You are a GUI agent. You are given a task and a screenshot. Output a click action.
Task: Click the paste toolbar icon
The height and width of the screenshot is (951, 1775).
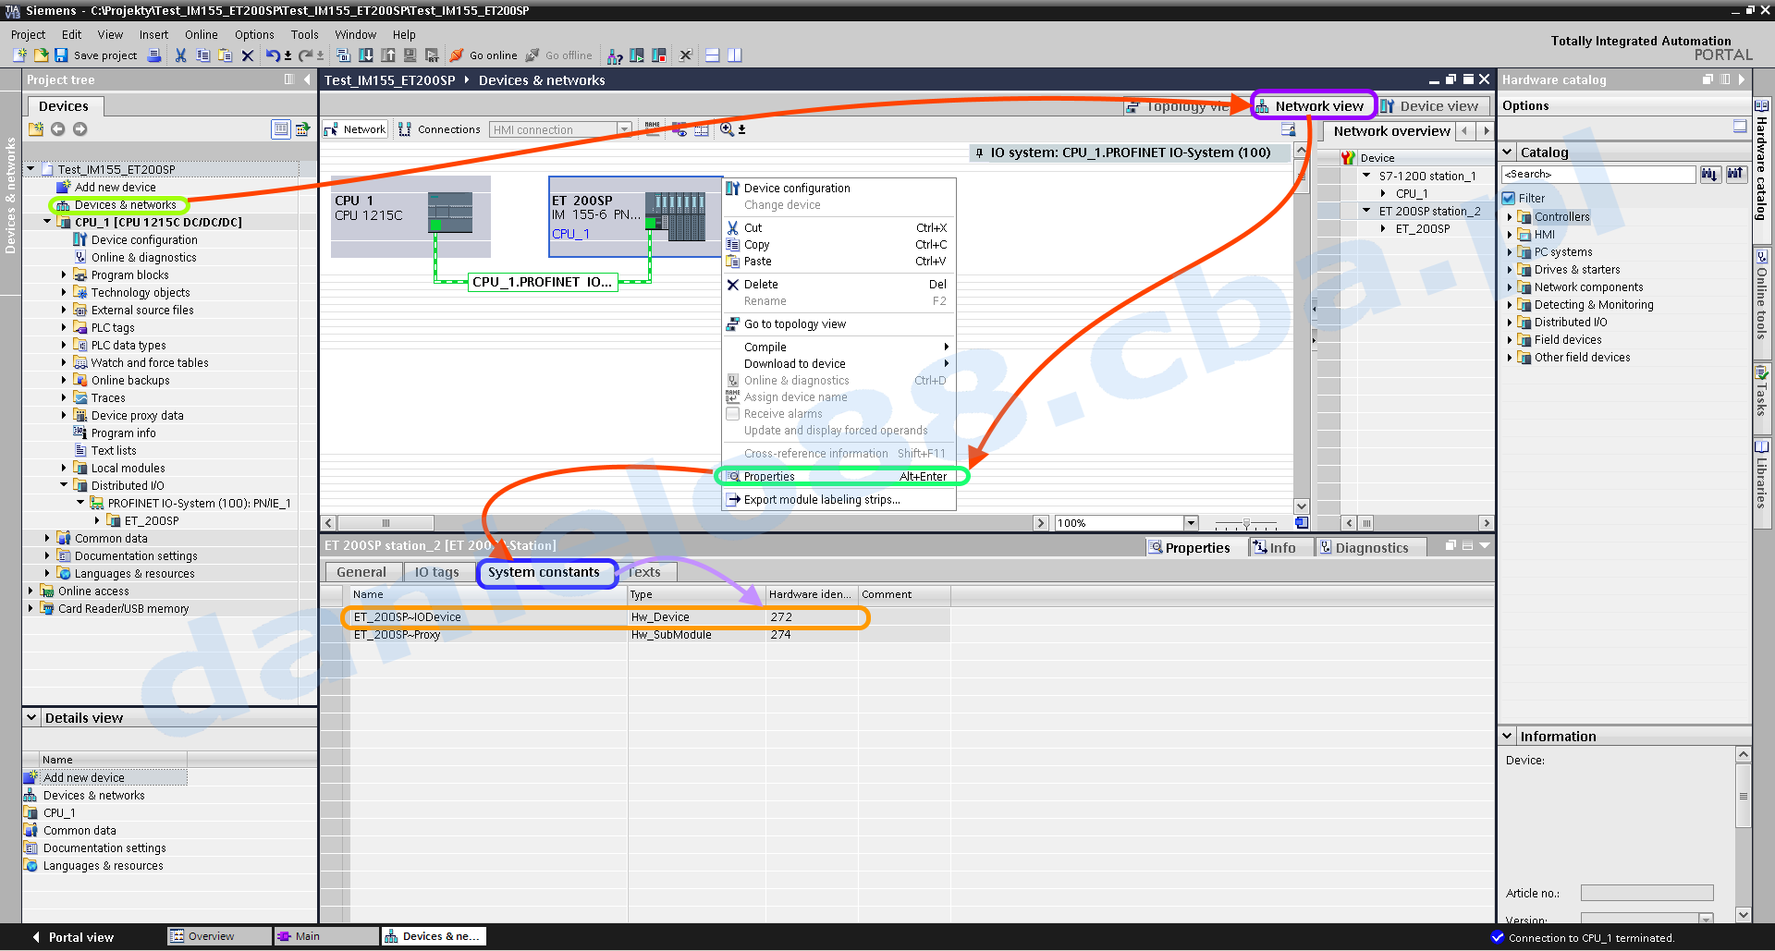coord(225,55)
